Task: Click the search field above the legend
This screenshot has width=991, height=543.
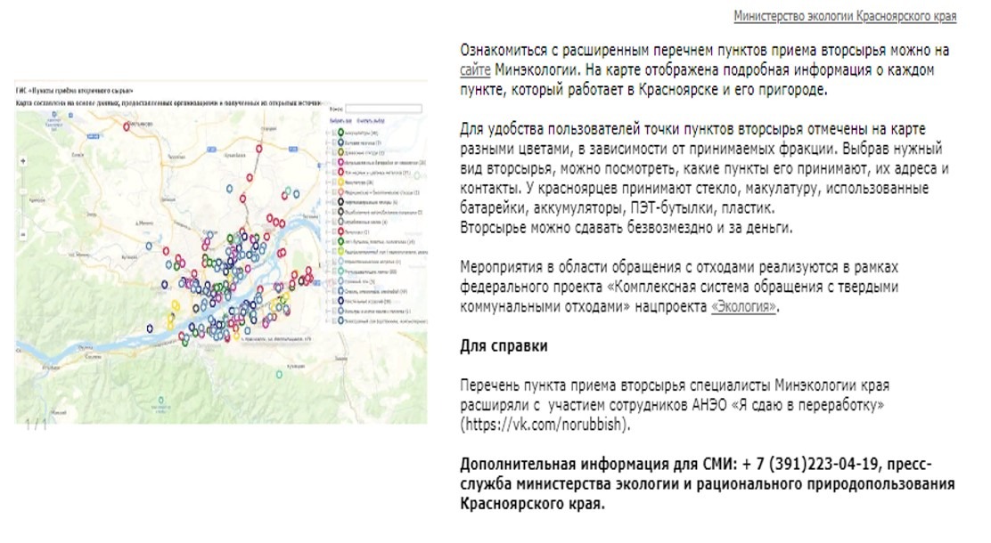Action: point(383,109)
